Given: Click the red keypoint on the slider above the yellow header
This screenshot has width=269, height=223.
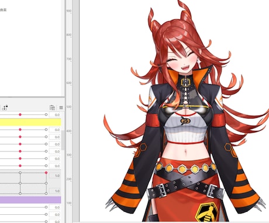Looking at the screenshot, I should click(20, 114).
